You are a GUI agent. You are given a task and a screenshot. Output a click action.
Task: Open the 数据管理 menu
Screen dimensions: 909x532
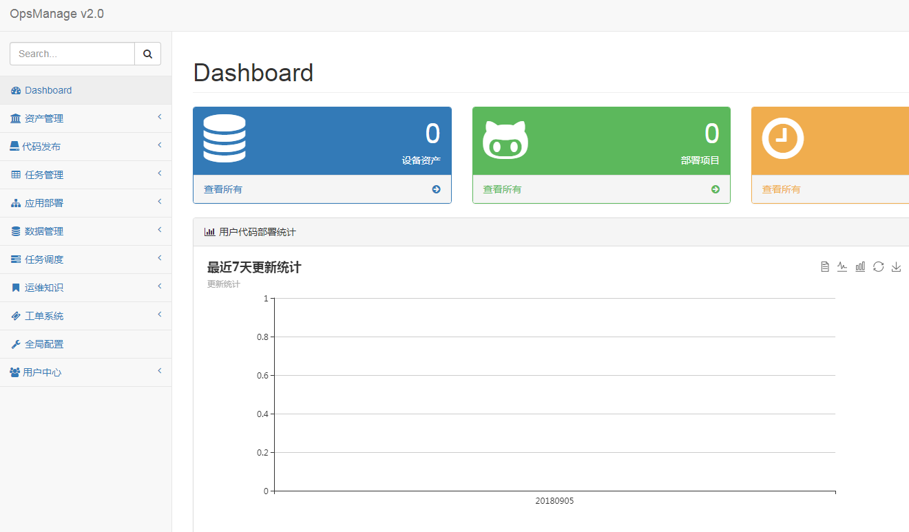85,231
